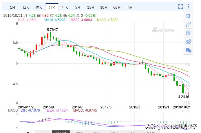Select the KDJ indicator tab at bottom

(x=79, y=132)
